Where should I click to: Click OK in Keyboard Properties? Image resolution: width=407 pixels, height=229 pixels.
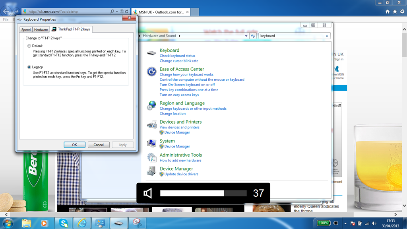coord(74,145)
